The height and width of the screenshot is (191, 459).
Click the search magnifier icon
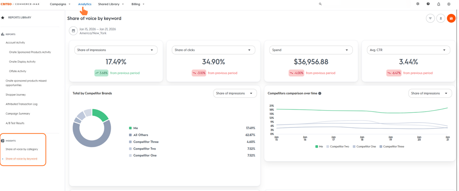tap(320, 4)
